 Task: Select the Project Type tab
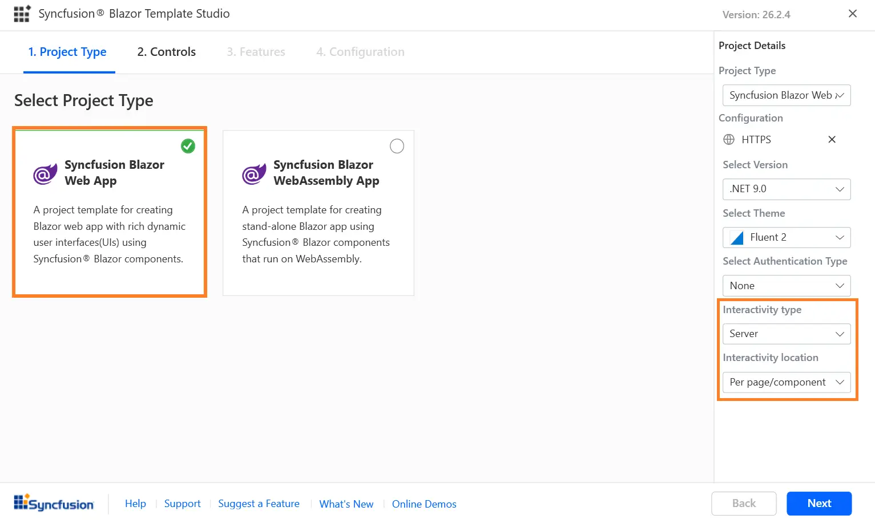coord(67,51)
